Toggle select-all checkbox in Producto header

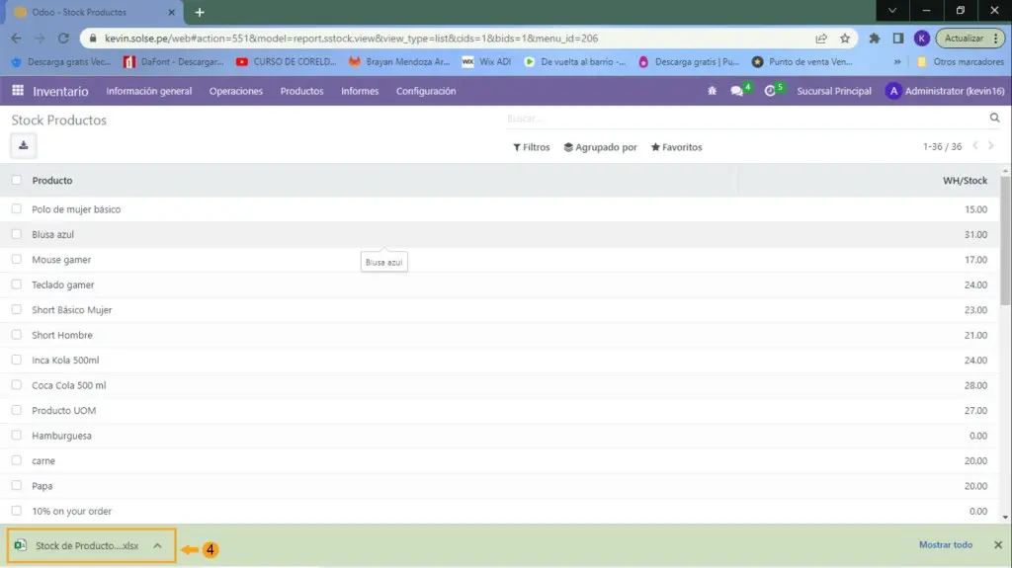(x=17, y=181)
